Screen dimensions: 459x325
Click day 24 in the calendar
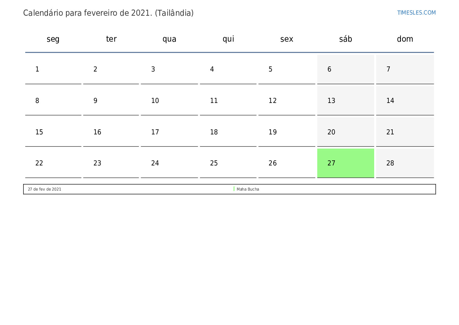point(169,163)
